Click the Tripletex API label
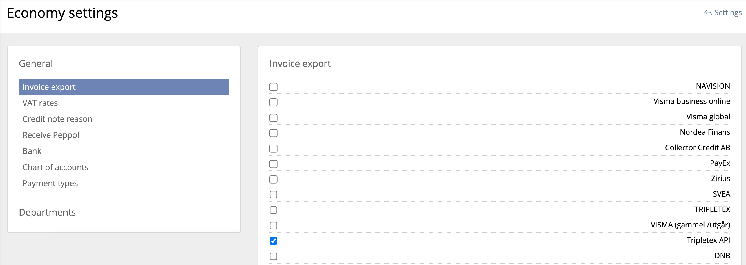 click(708, 240)
